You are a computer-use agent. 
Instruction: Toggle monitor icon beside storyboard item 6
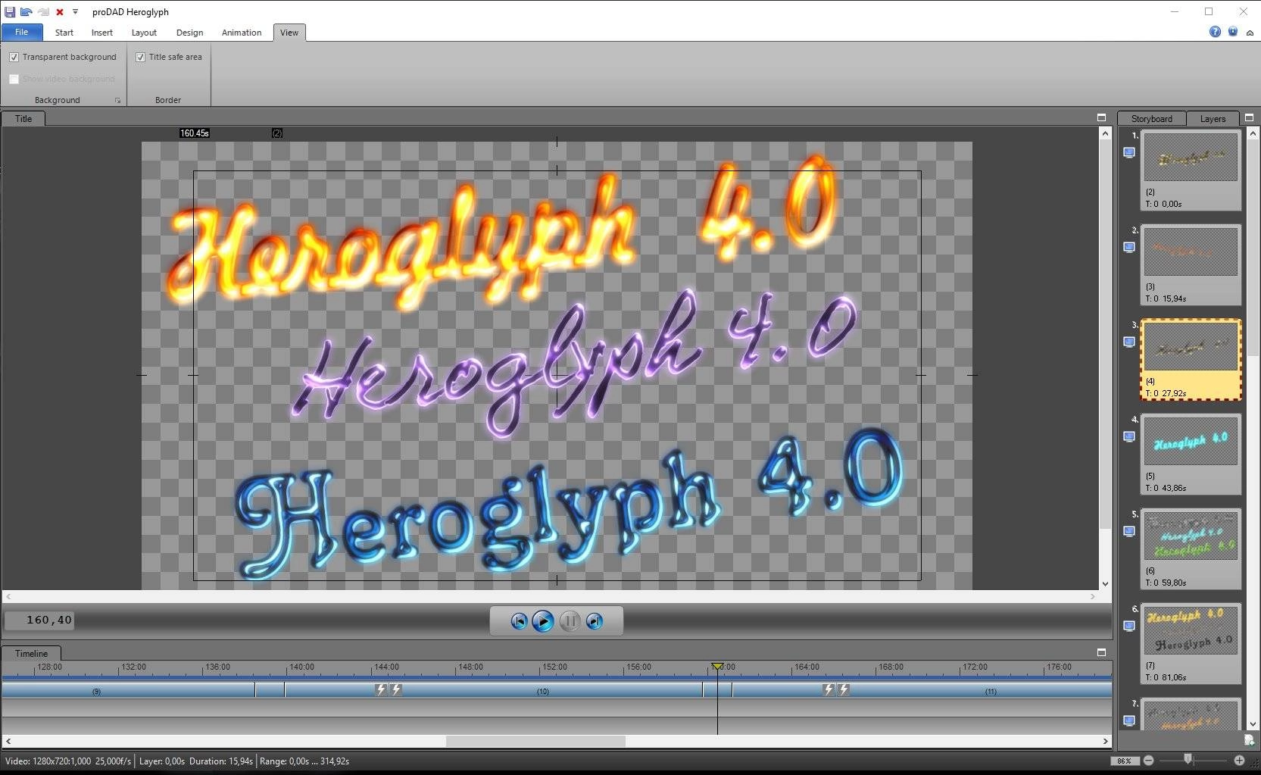point(1129,627)
